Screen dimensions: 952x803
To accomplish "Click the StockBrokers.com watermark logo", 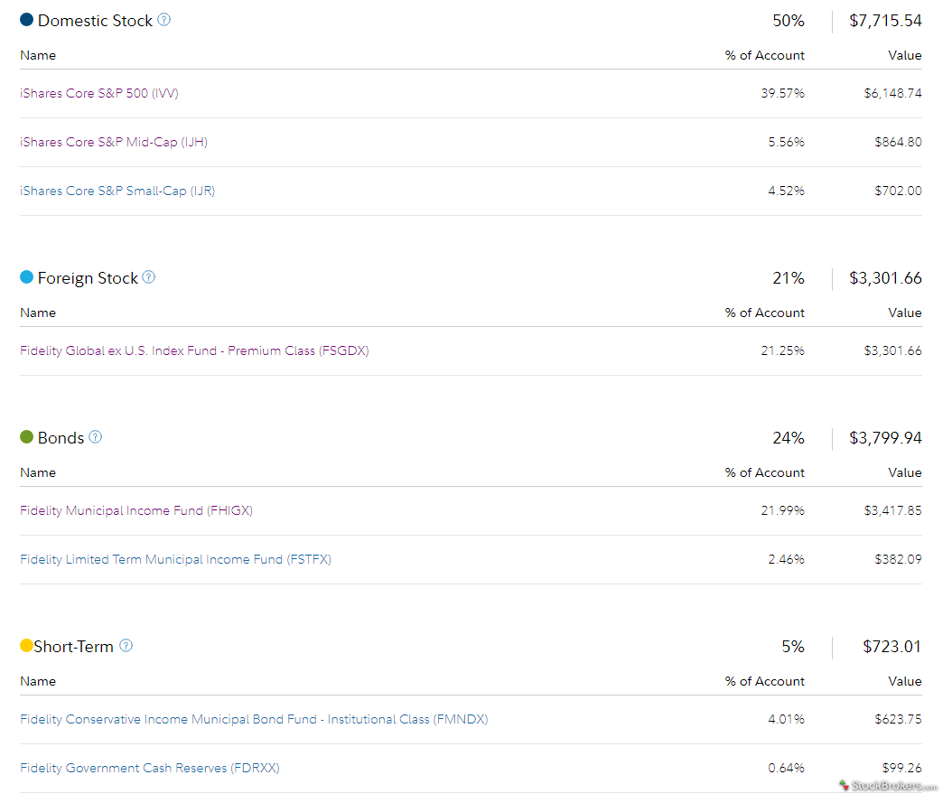I will [x=888, y=786].
